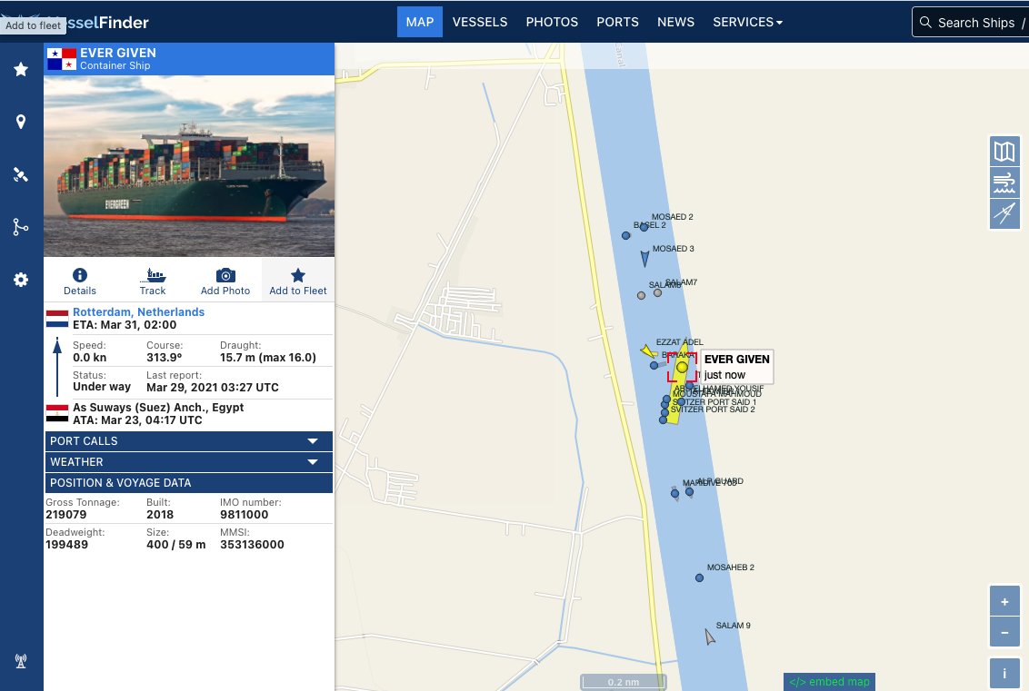Open map layers selector icon
Screen dimensions: 1029x691
point(1004,152)
